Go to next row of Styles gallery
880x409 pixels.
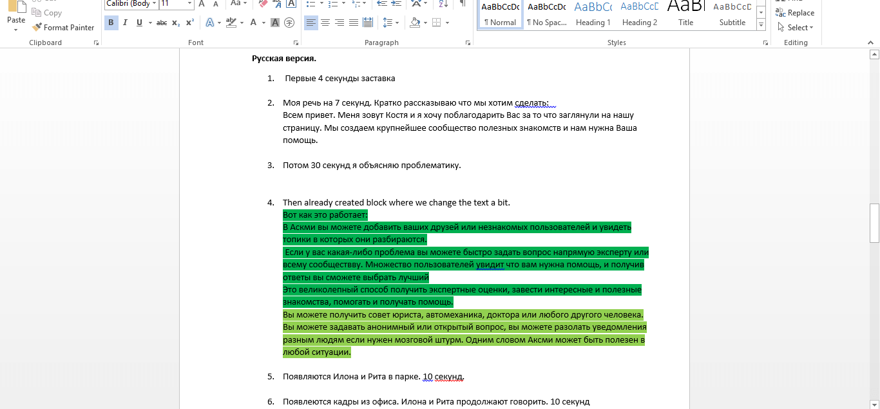[x=761, y=14]
